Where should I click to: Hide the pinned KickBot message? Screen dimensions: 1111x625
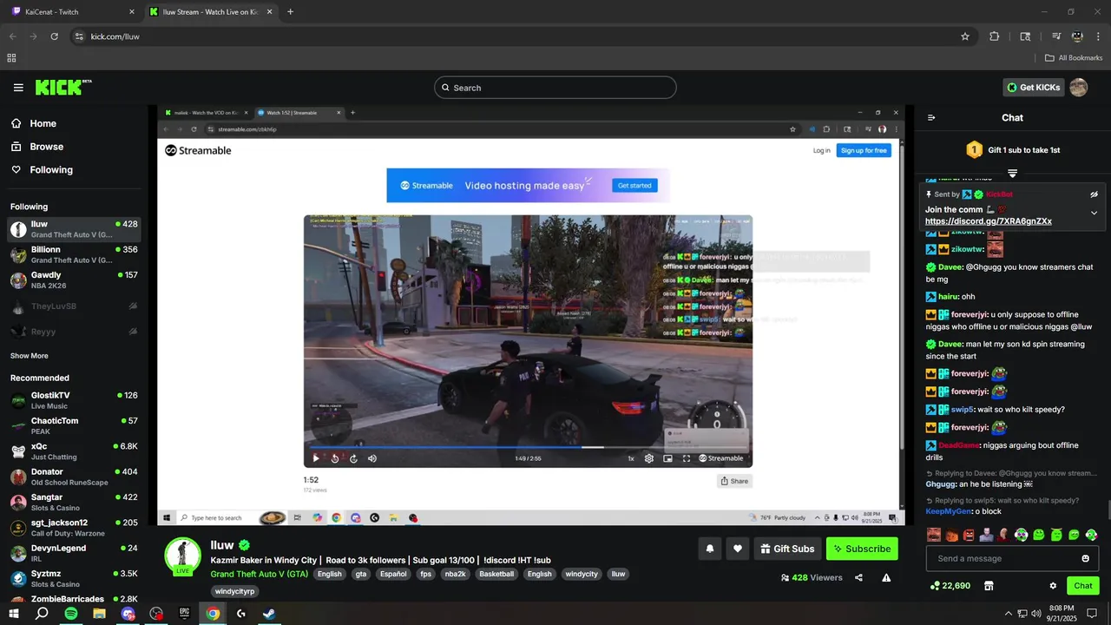(1094, 194)
